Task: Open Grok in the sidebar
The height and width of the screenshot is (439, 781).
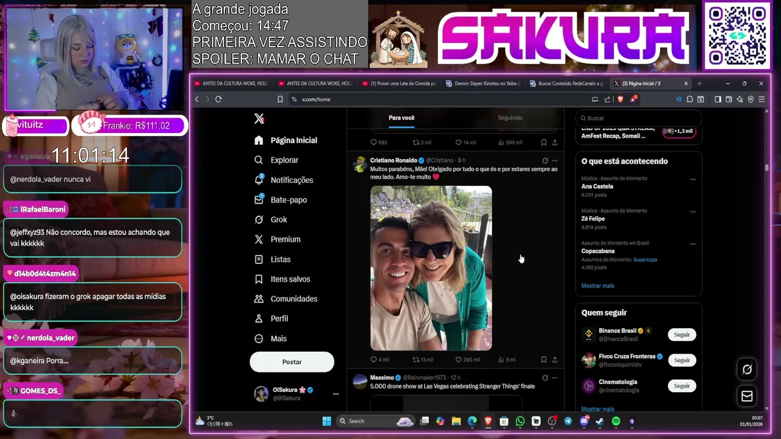Action: click(x=271, y=220)
